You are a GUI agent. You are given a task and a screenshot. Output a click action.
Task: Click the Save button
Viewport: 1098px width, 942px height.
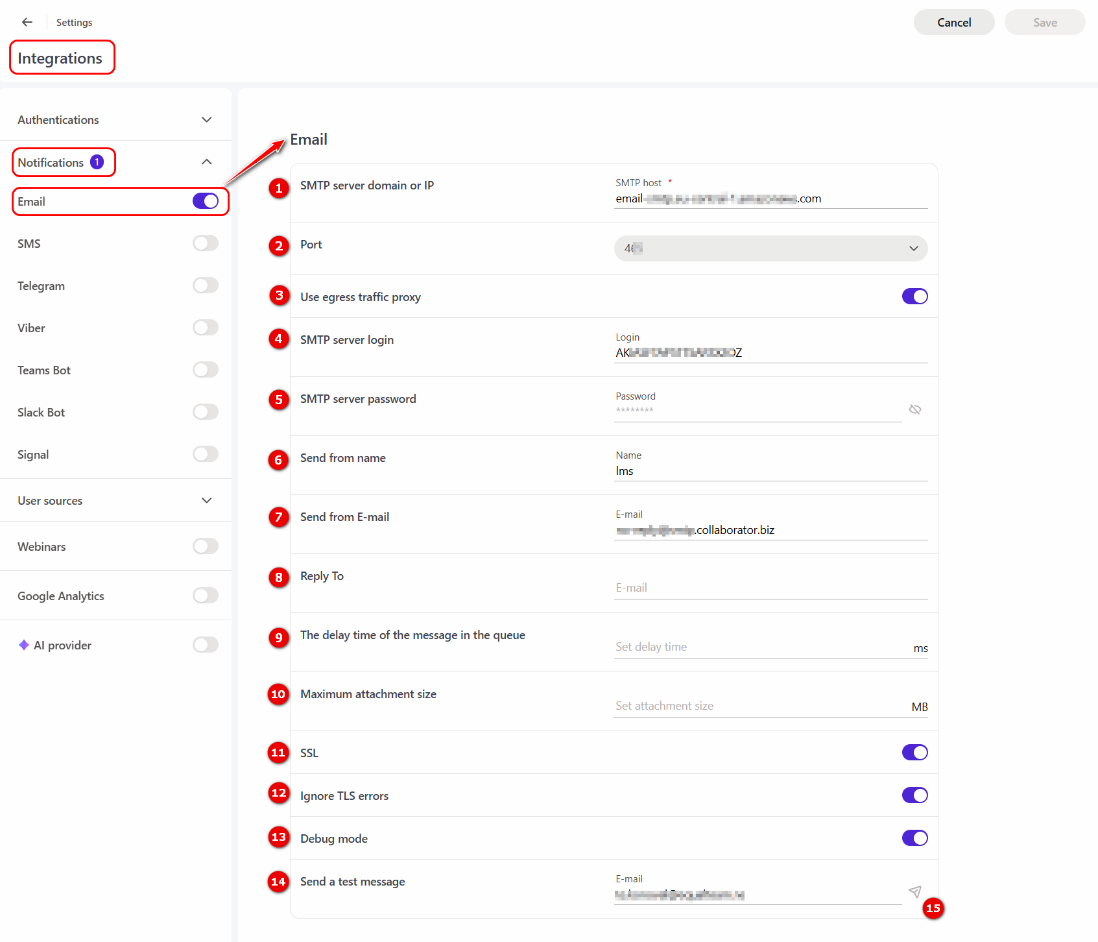1044,23
